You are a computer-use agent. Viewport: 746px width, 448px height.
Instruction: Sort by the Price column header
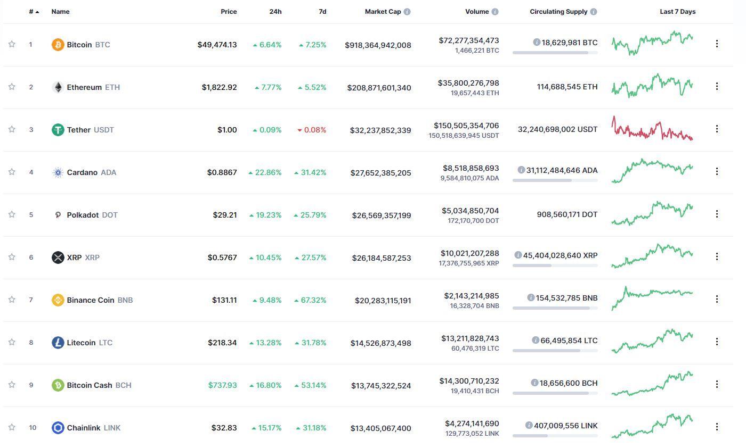click(229, 12)
